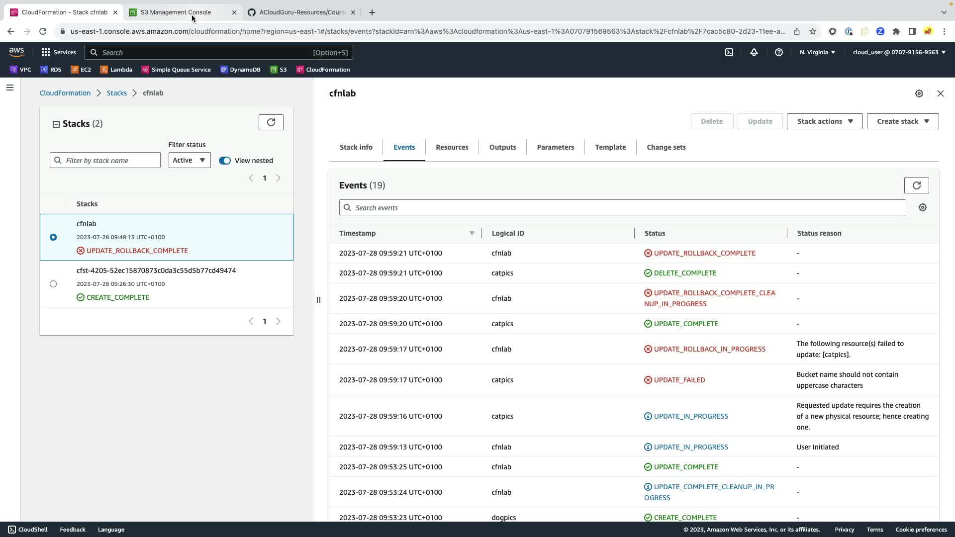Expand the Stack actions dropdown
955x537 pixels.
(x=824, y=121)
